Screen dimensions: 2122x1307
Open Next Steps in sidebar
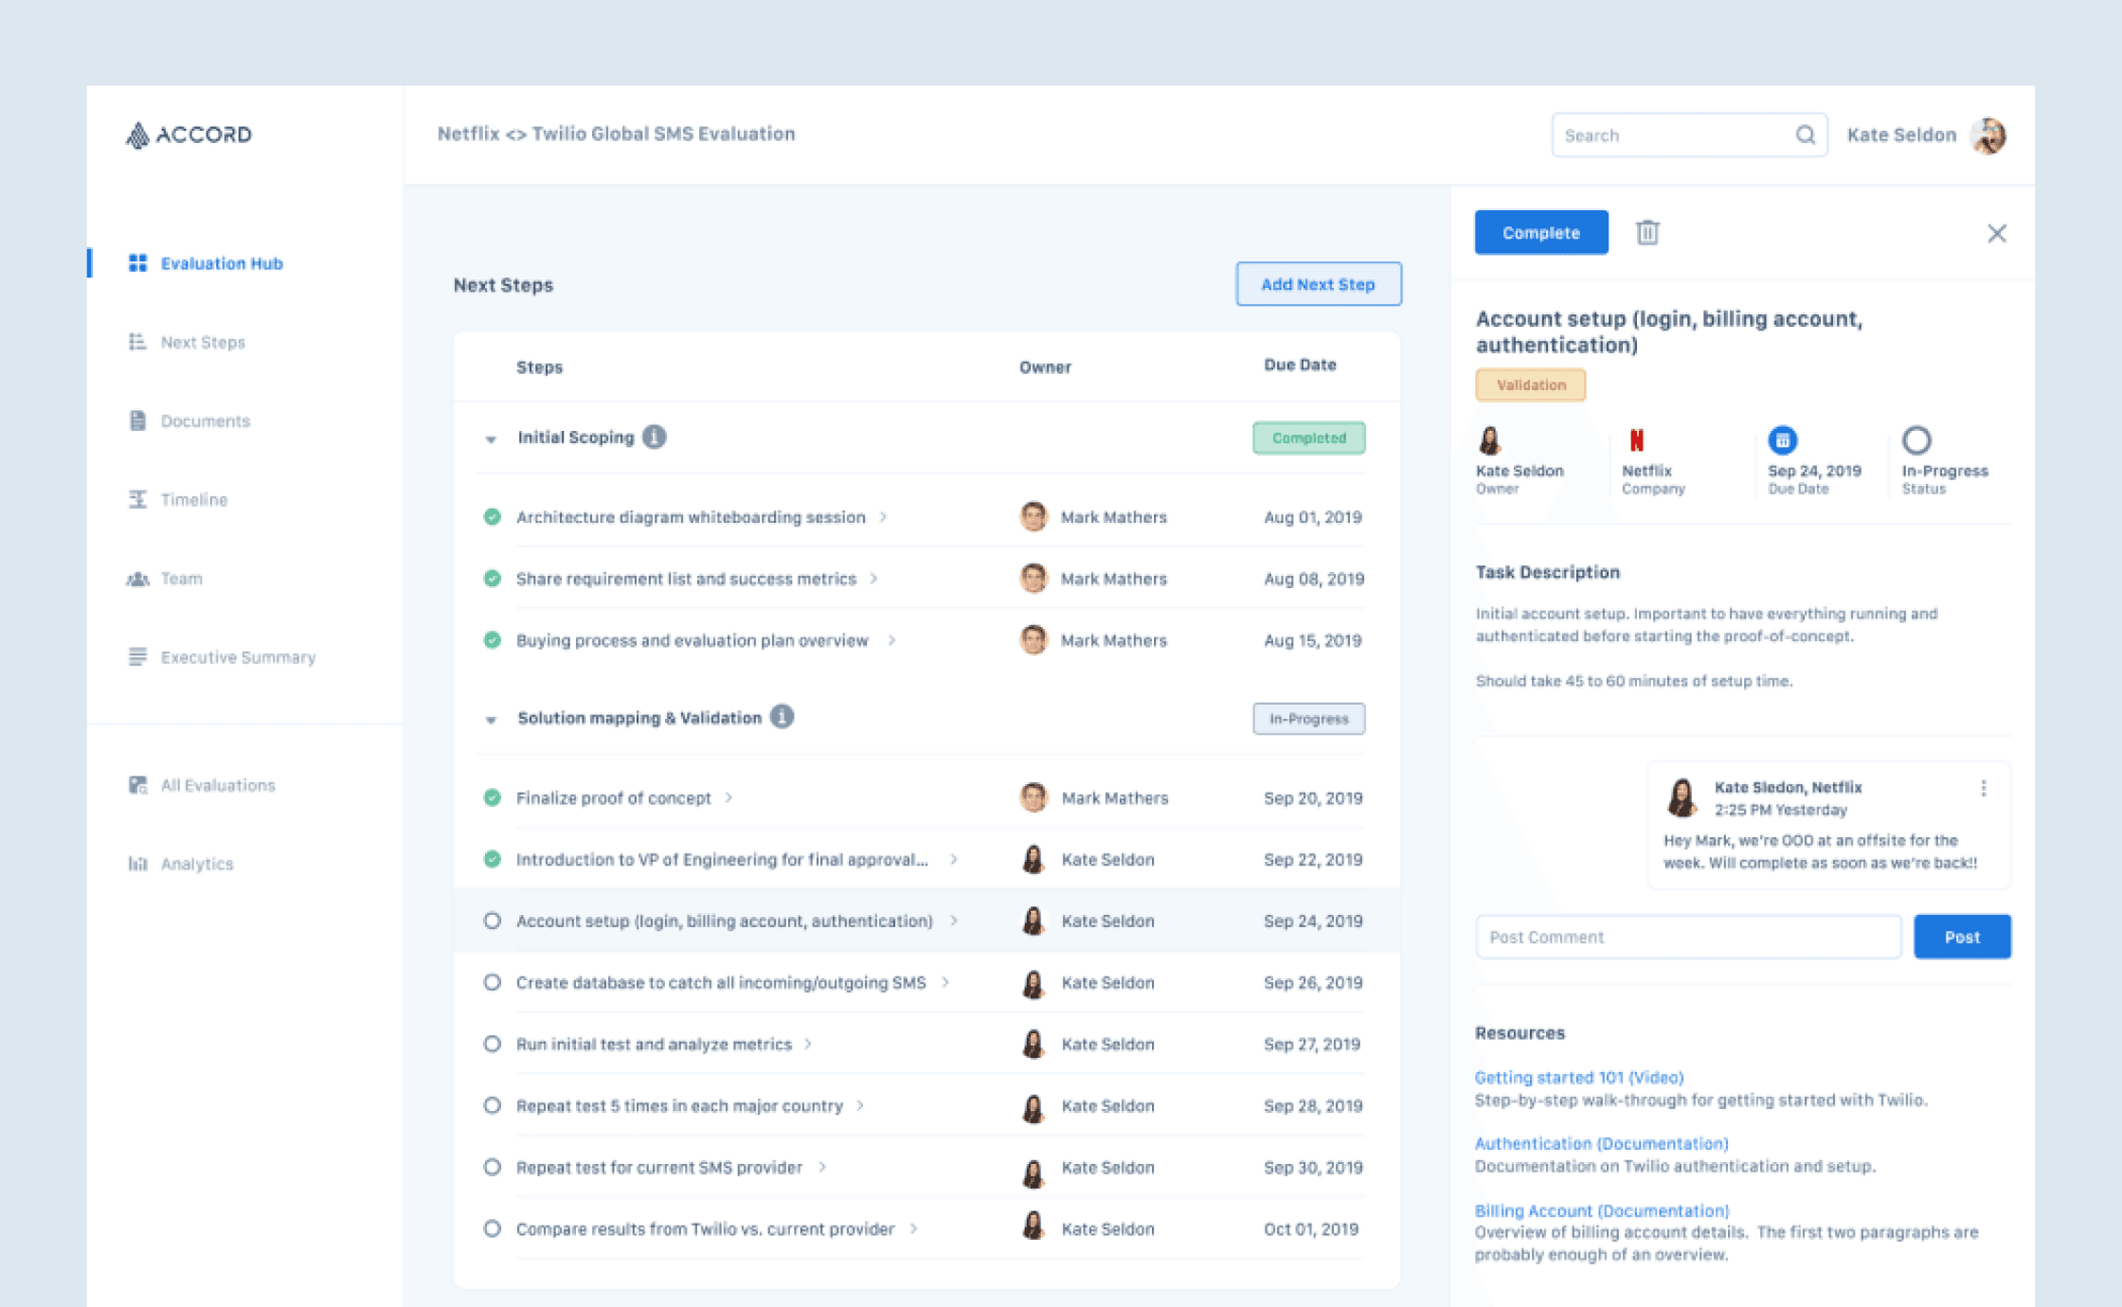[x=203, y=342]
